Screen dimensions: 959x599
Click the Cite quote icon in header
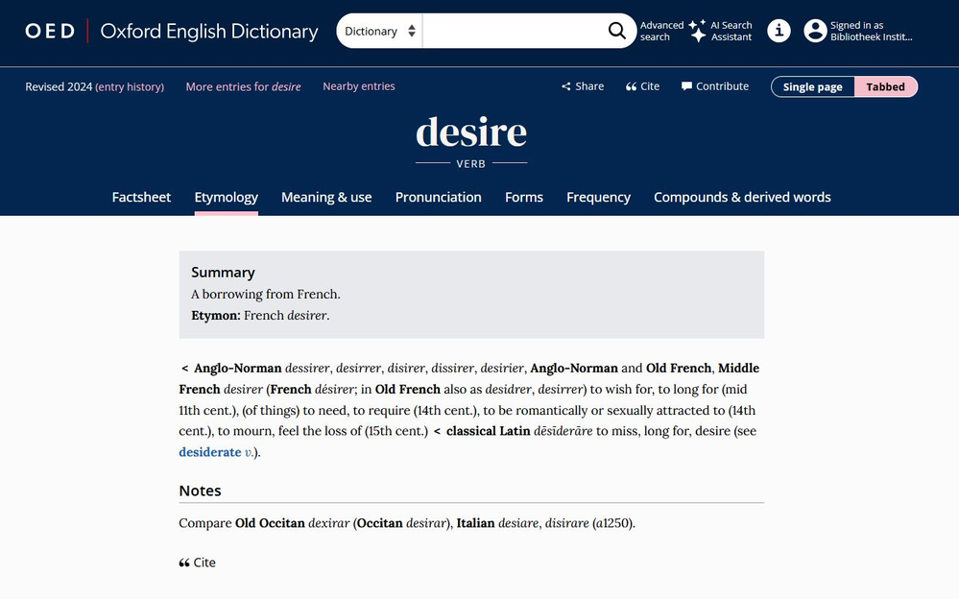pos(631,86)
